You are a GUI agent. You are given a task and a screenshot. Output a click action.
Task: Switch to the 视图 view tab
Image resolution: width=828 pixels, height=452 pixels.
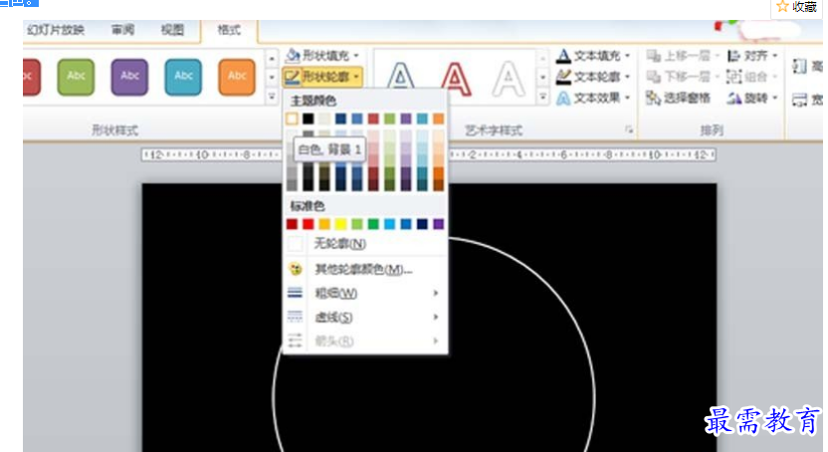(172, 30)
